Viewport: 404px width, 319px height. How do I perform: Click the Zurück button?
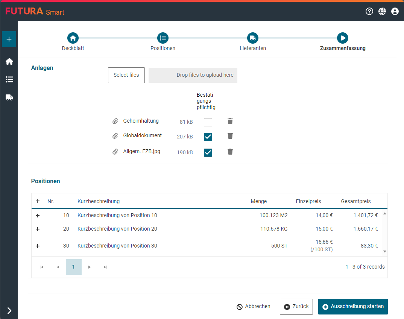pos(296,307)
